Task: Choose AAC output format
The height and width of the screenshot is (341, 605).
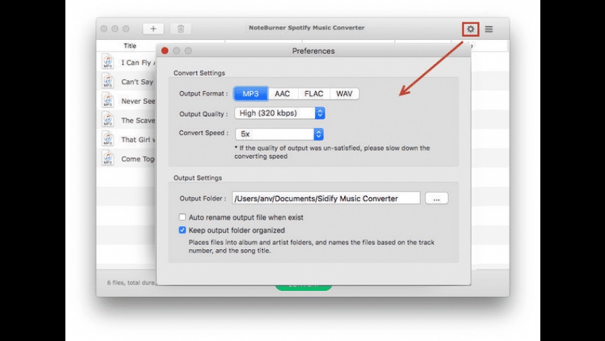Action: 282,94
